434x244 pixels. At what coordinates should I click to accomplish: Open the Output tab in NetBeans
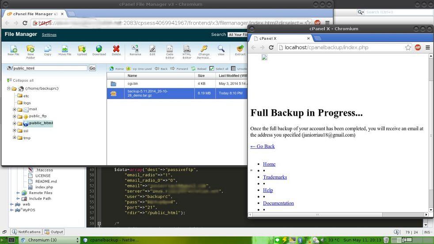pos(54,232)
